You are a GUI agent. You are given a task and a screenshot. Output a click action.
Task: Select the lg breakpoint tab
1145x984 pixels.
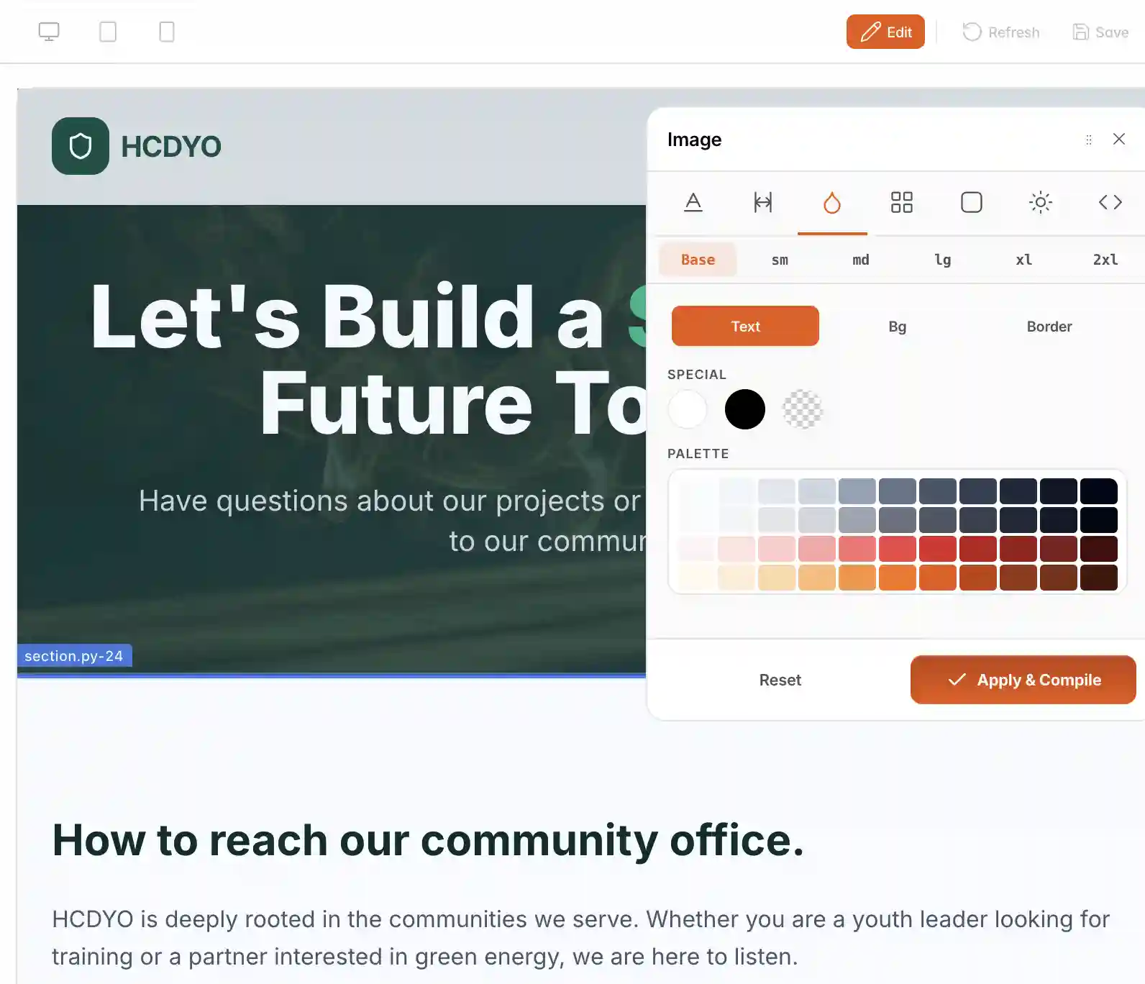pos(943,260)
